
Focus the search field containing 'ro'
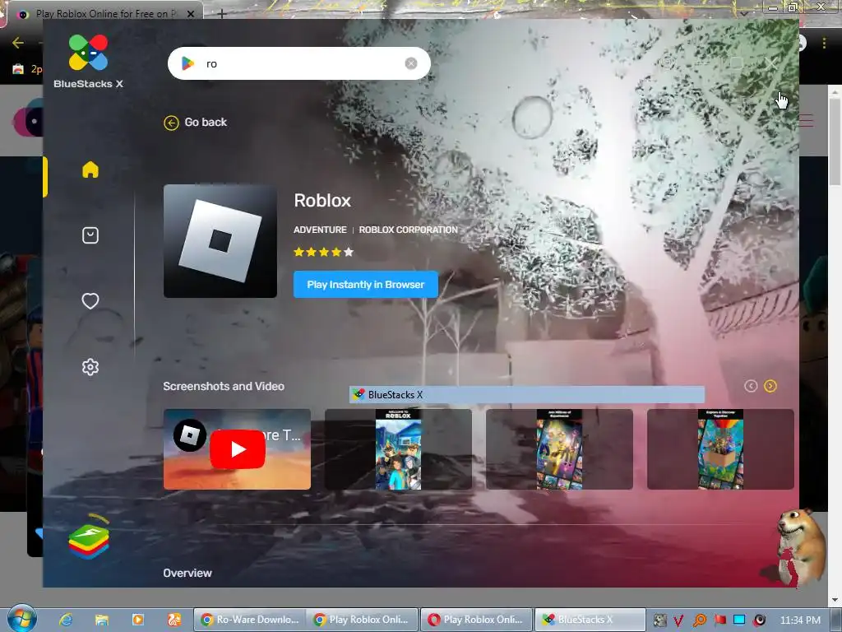point(299,63)
